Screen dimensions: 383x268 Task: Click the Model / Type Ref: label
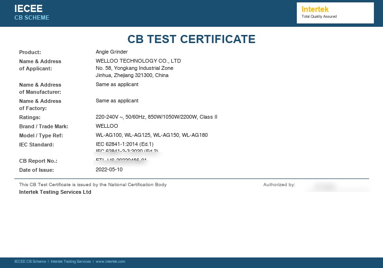click(x=41, y=135)
